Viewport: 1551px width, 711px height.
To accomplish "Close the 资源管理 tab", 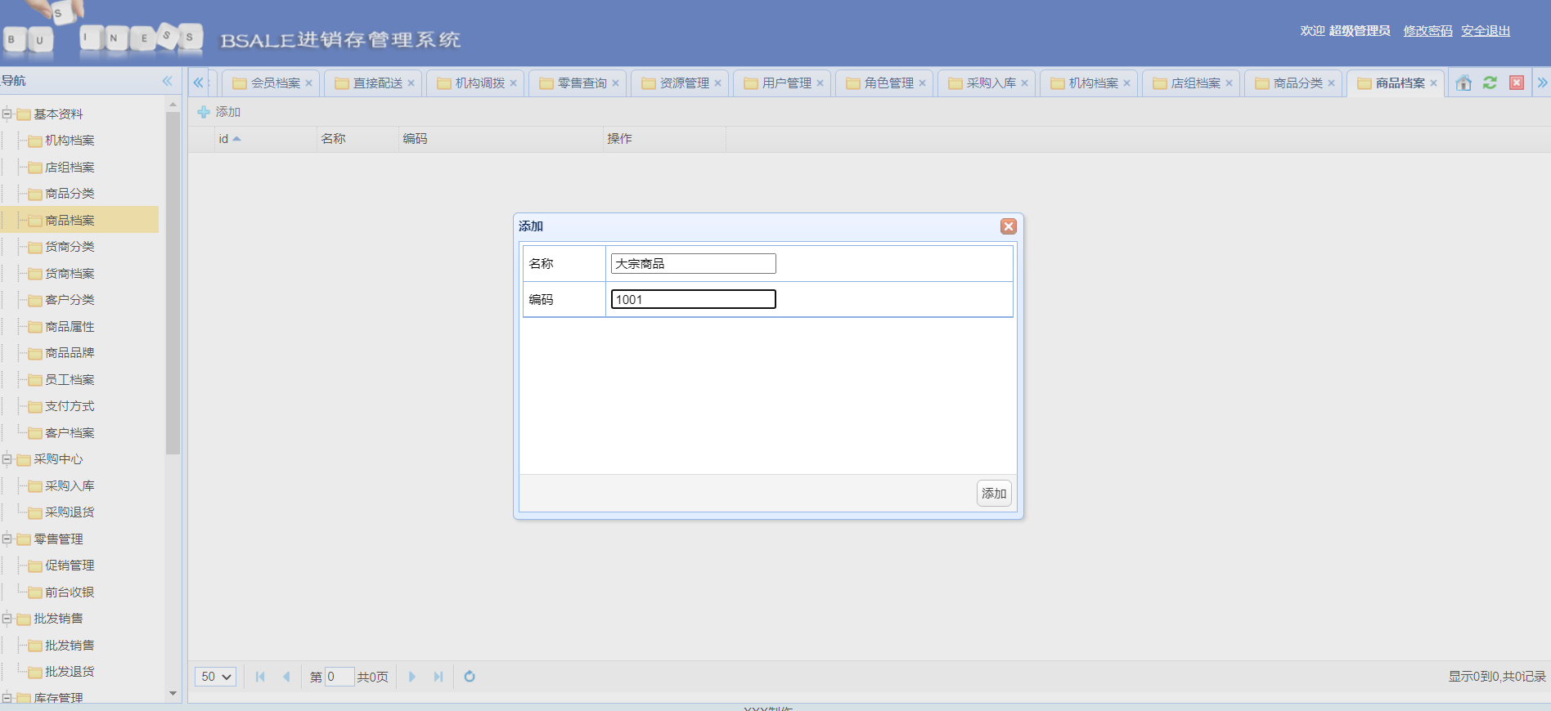I will [x=717, y=83].
